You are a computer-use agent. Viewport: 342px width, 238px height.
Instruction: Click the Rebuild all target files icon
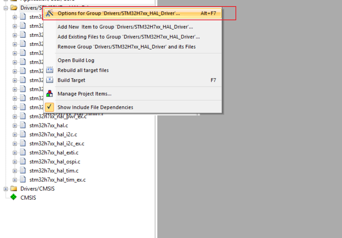coord(50,70)
